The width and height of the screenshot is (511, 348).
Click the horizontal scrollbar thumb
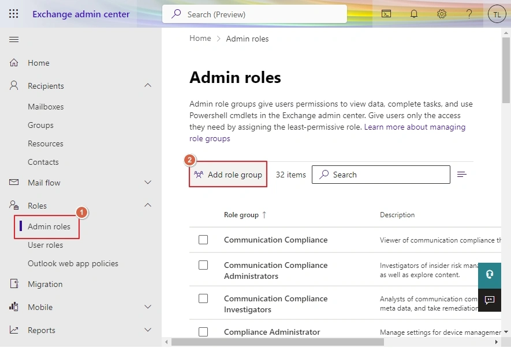(278, 342)
